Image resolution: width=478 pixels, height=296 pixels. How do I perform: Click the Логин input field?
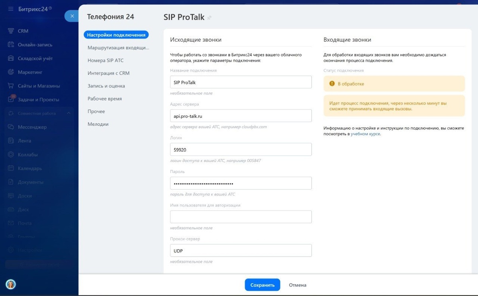coord(241,150)
